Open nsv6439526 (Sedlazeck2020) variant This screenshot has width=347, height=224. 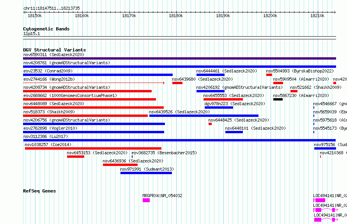coord(179,112)
